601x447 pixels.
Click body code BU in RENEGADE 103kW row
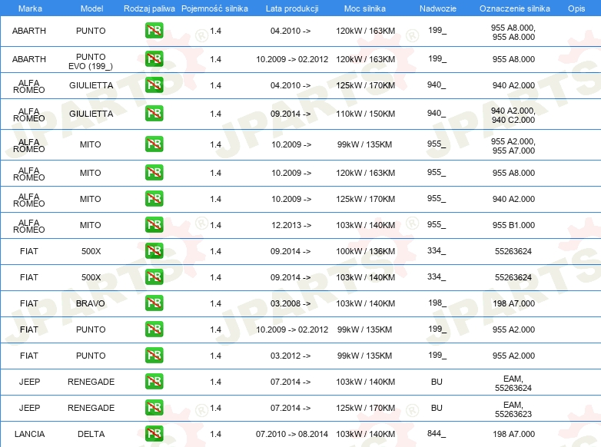point(437,382)
